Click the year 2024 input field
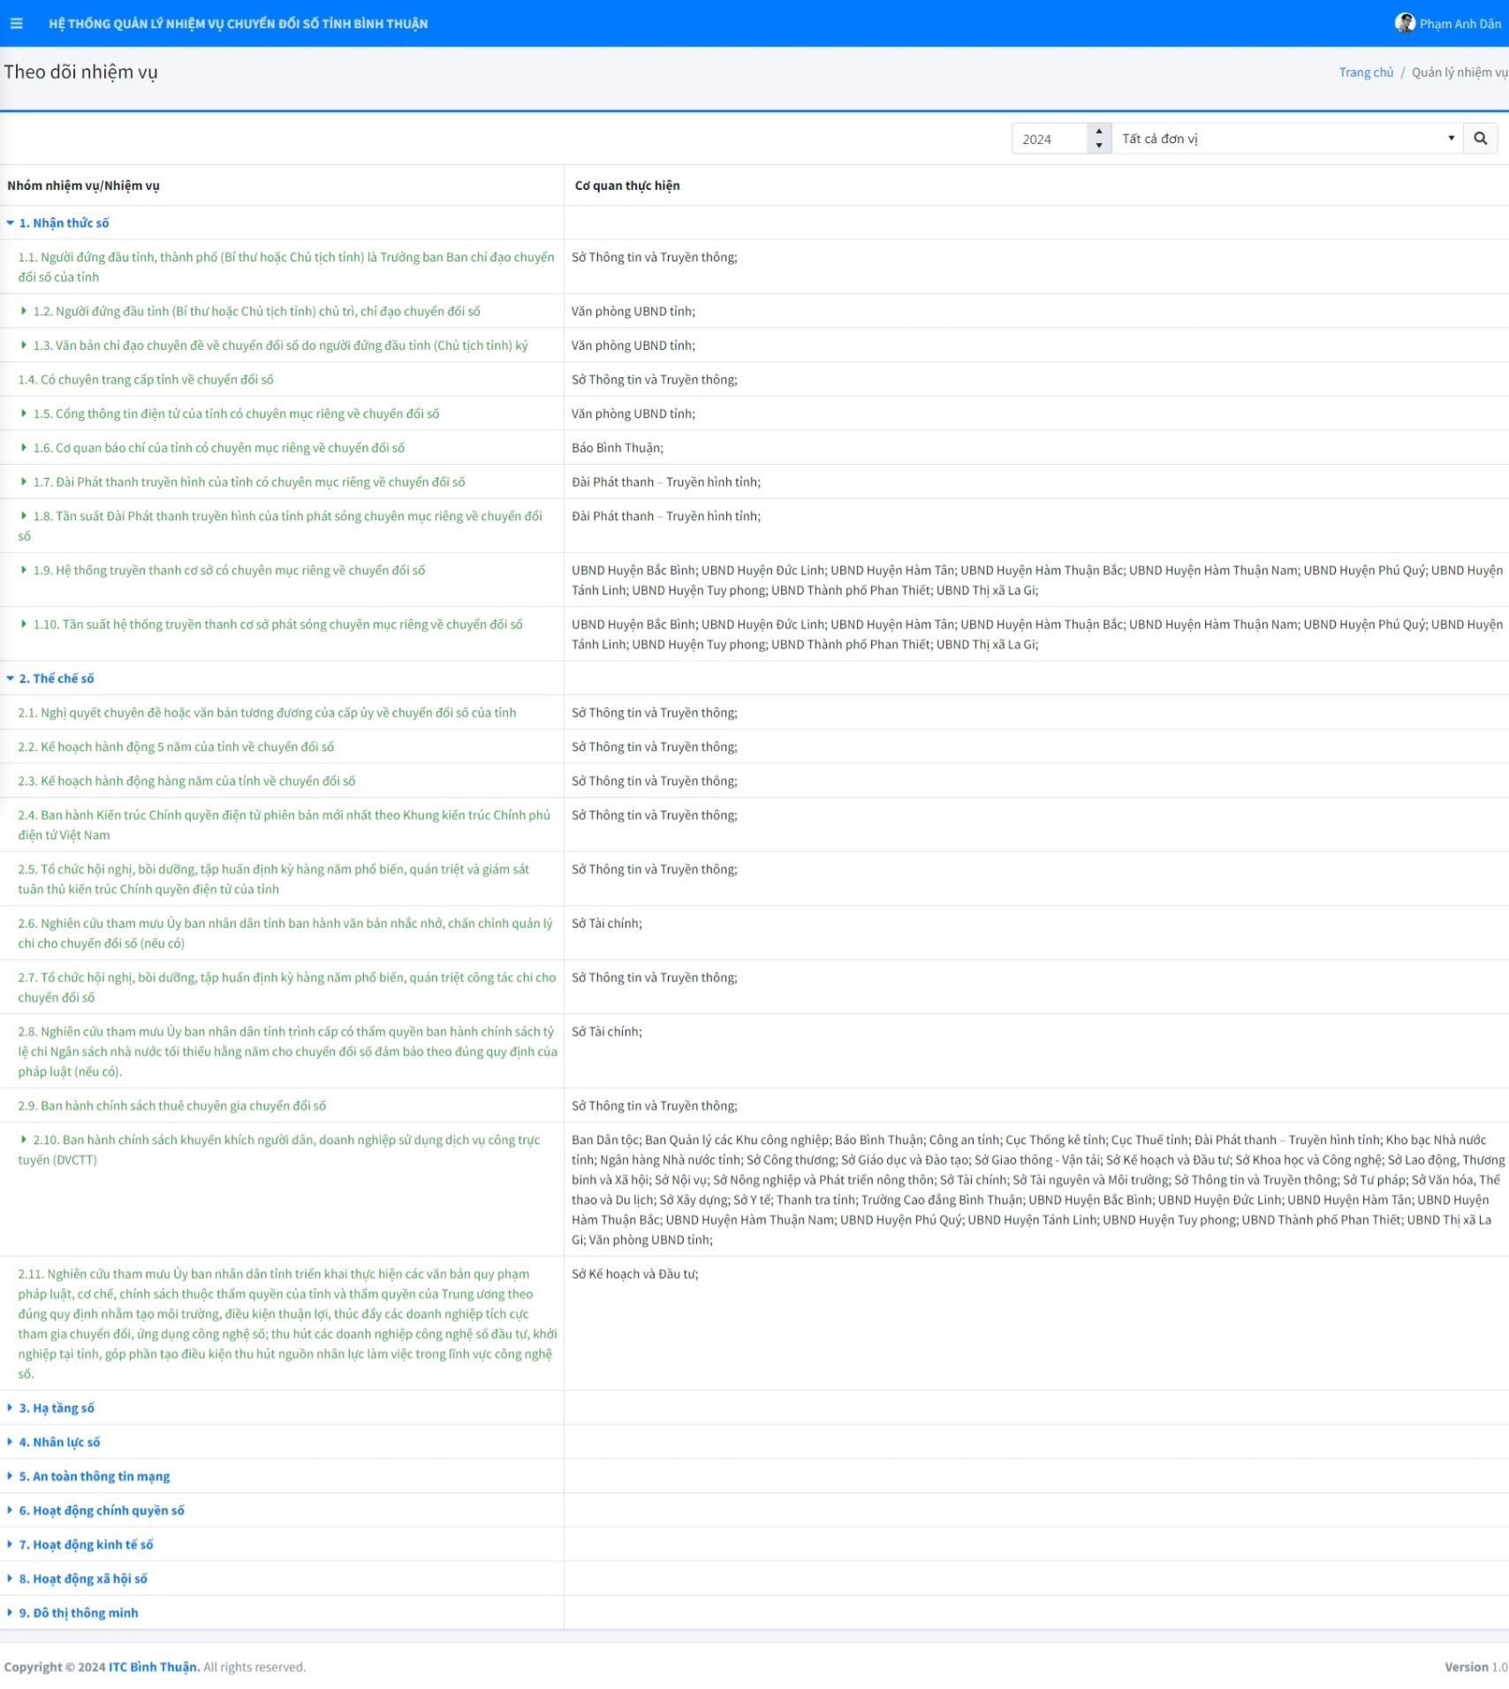Screen dimensions: 1509x1689 click(1050, 139)
